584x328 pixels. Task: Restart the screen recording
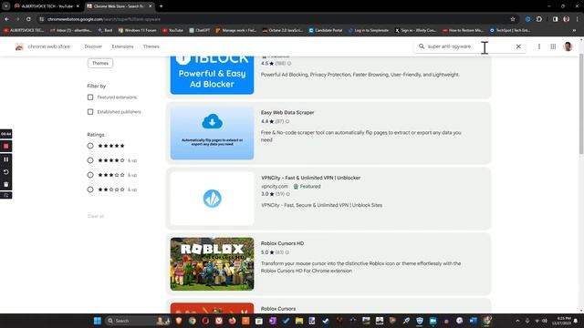coord(6,172)
